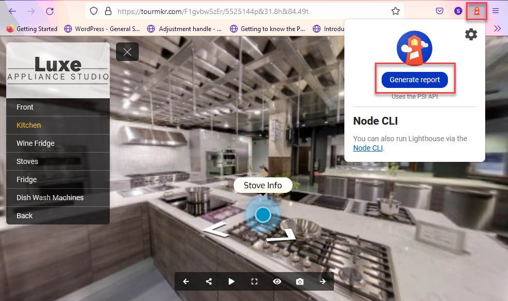Screen dimensions: 508x301
Task: Open the Introdu... bookmark
Action: (328, 29)
